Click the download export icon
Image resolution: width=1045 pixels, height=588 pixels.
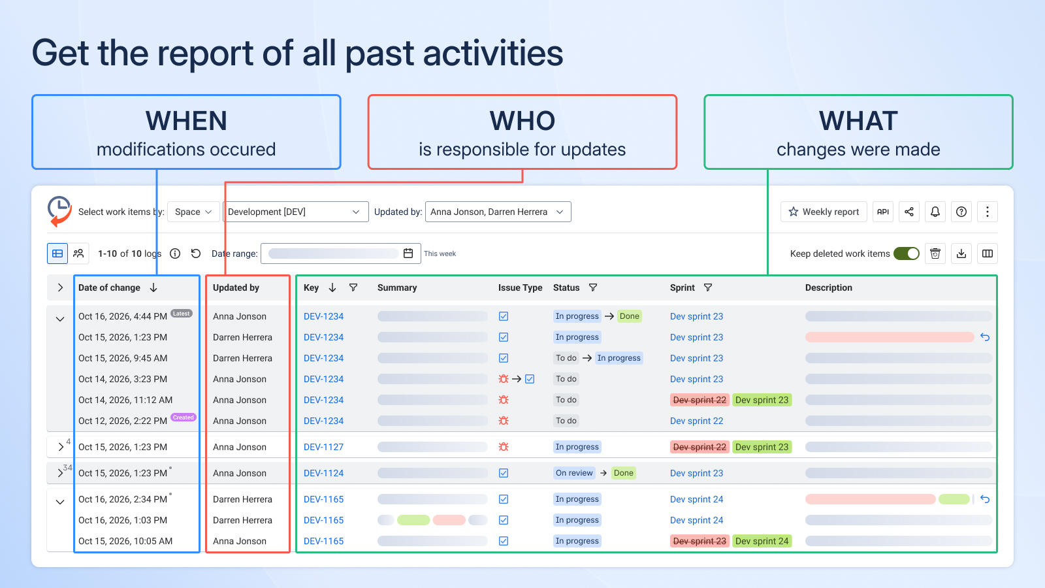(x=961, y=253)
